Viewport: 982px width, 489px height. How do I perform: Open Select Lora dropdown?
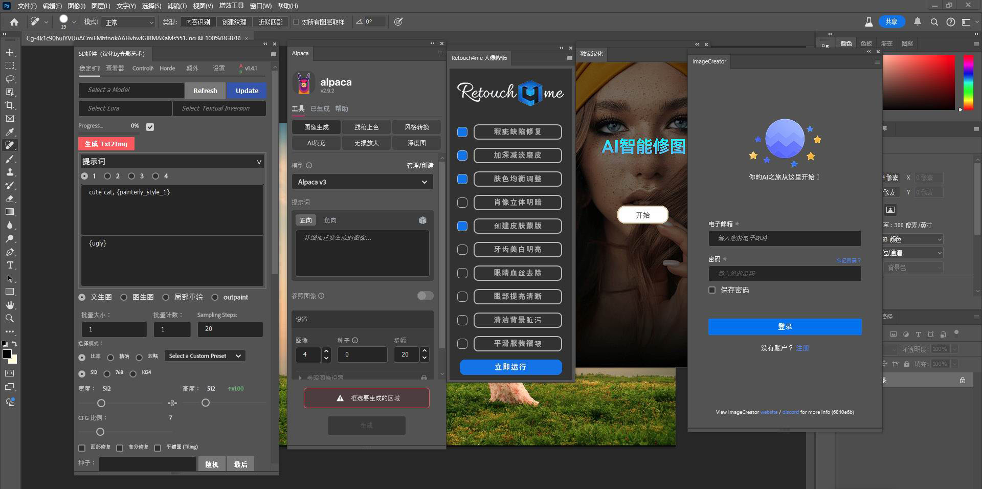point(125,108)
